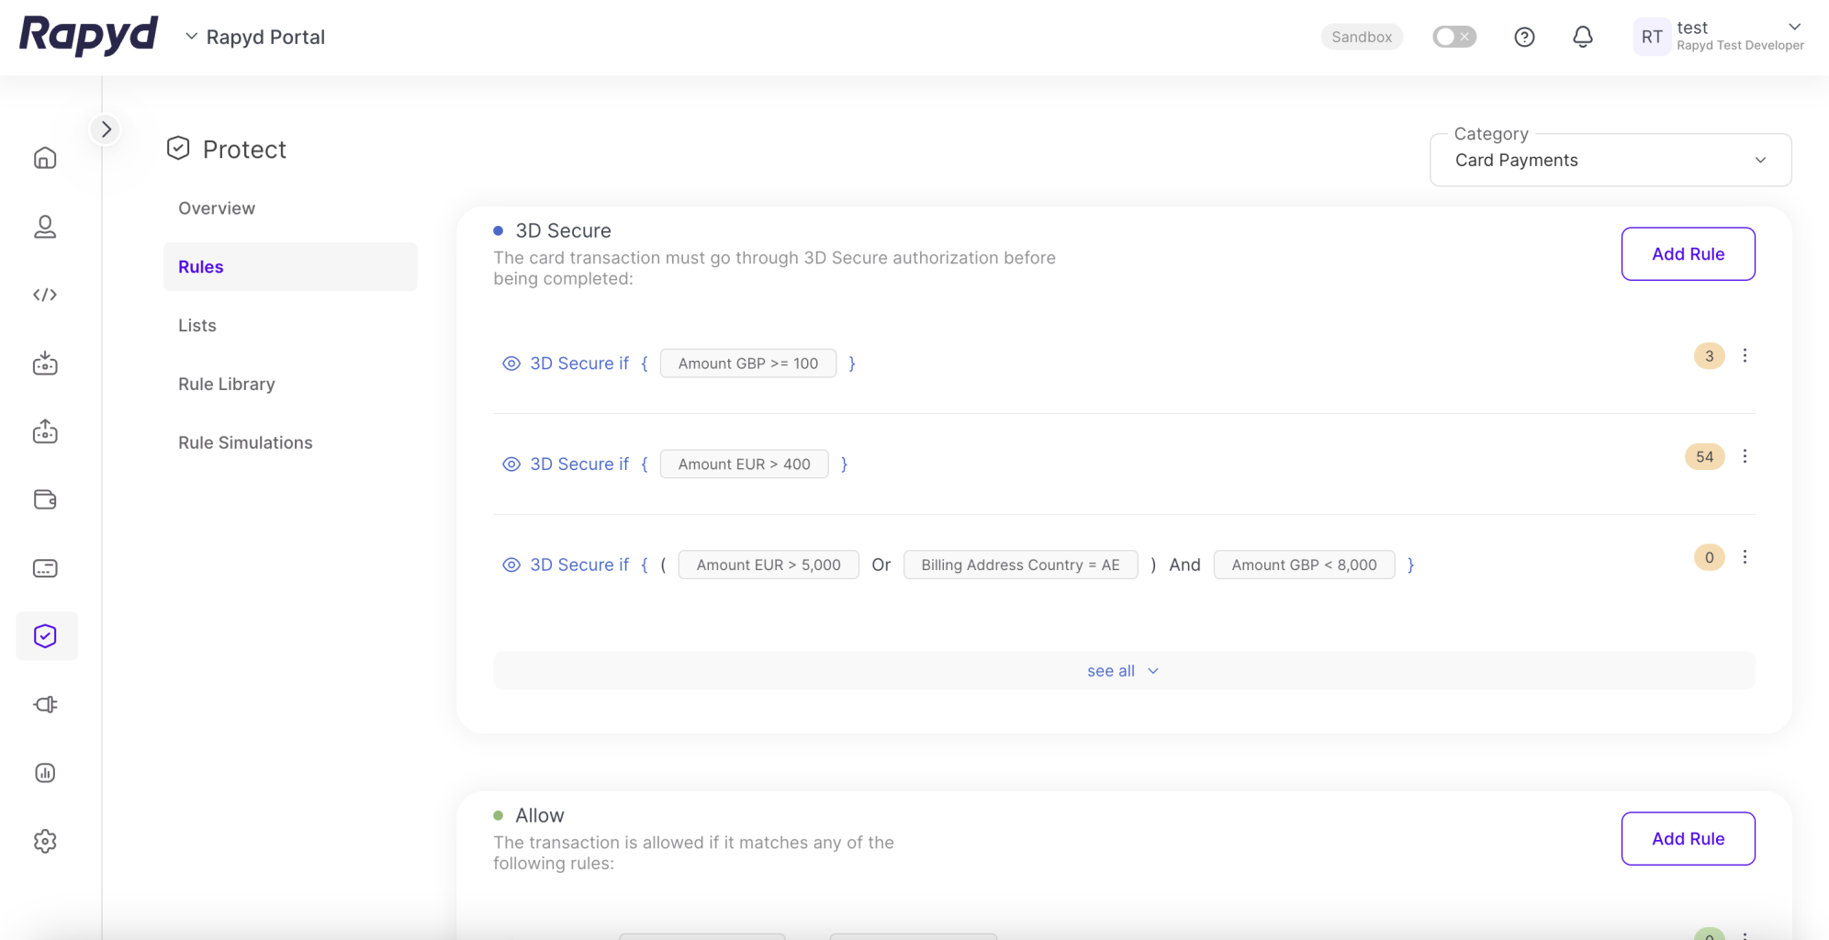This screenshot has width=1829, height=940.
Task: Click the Protect shield icon in sidebar
Action: click(45, 636)
